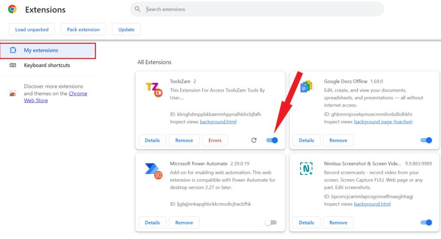Click the Keyboard shortcuts keyboard icon
This screenshot has width=441, height=239.
[13, 65]
